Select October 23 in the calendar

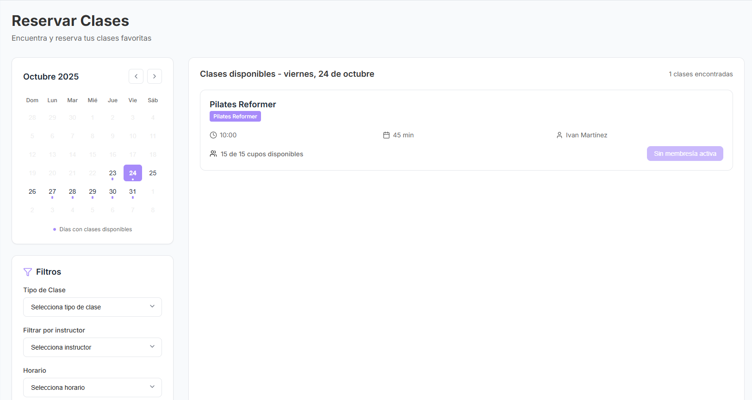(x=112, y=173)
